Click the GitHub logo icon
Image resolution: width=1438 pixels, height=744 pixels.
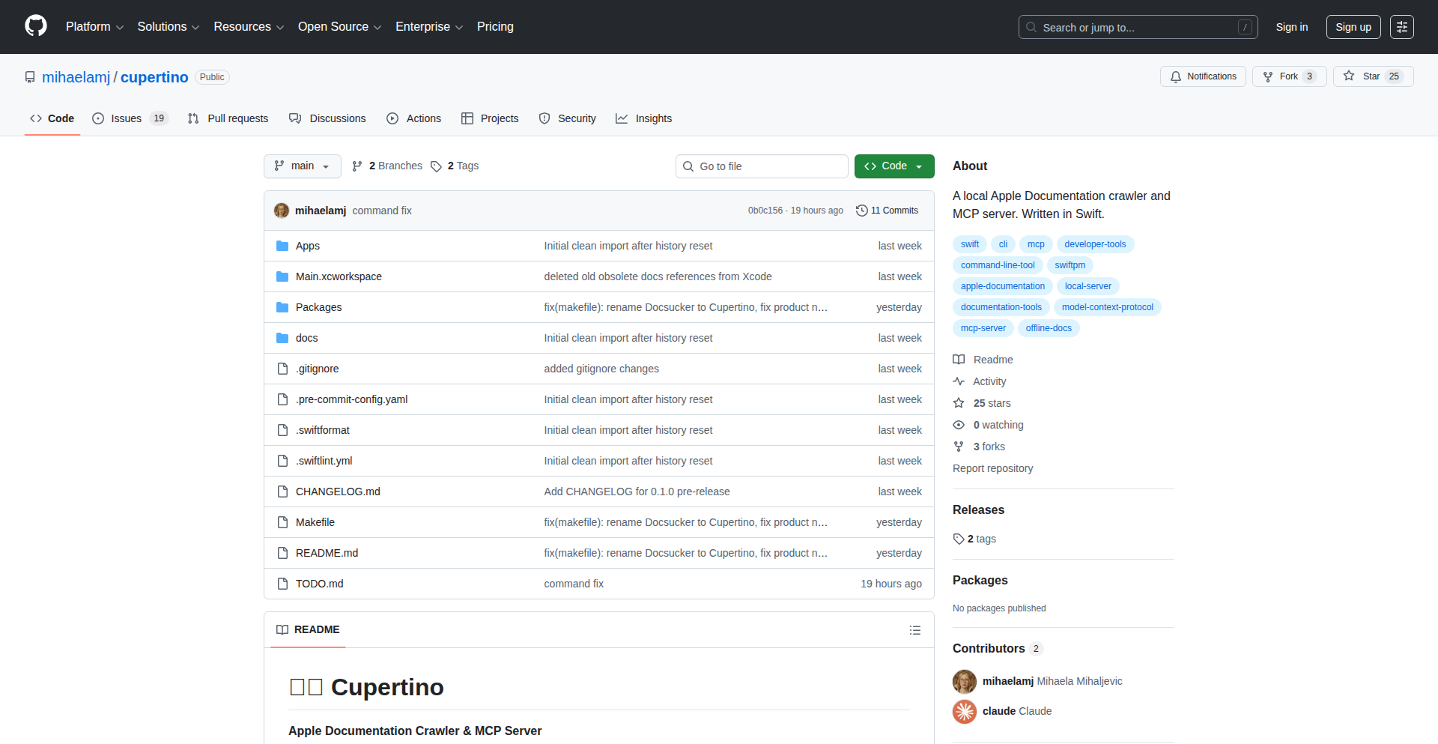click(34, 26)
